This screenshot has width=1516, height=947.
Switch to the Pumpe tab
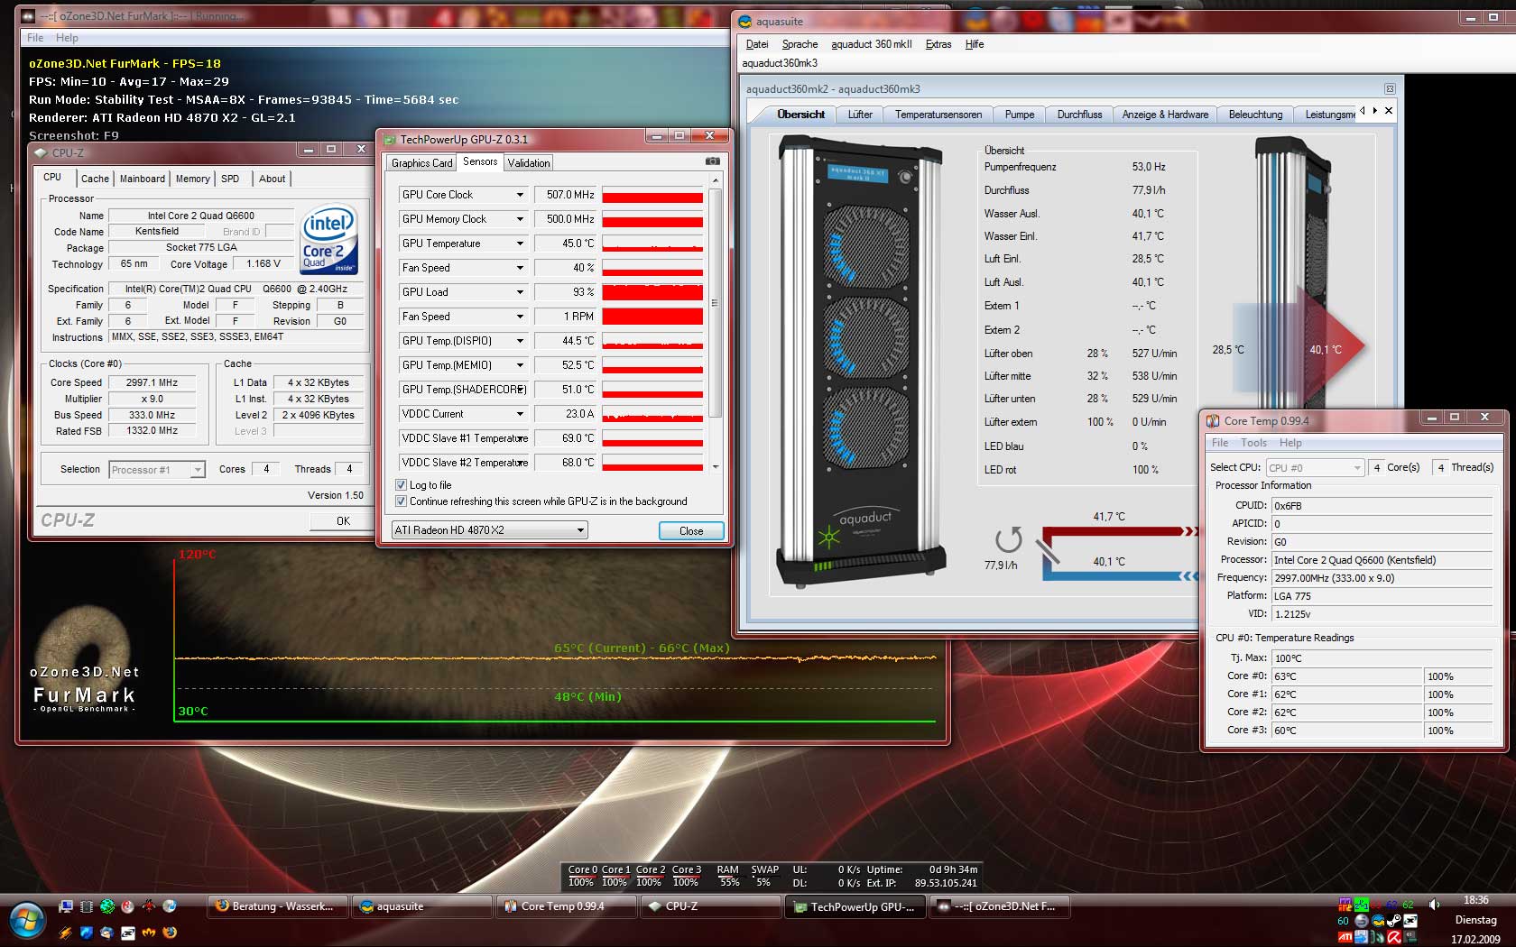tap(1020, 115)
